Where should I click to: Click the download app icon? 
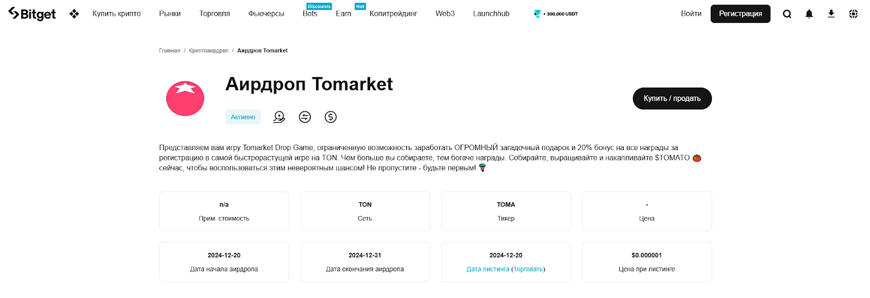click(x=831, y=14)
